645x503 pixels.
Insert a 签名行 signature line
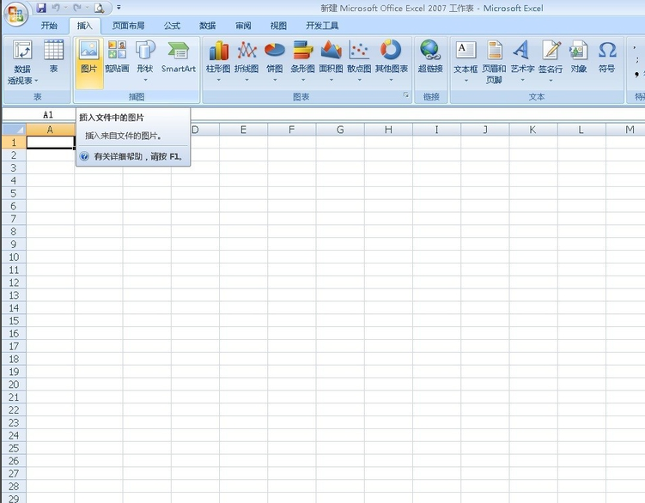(551, 61)
